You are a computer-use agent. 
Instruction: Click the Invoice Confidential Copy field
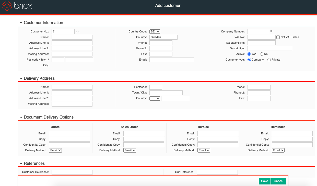(x=218, y=145)
